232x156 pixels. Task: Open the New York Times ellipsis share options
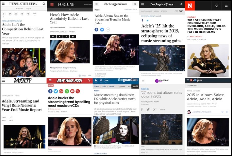108,29
